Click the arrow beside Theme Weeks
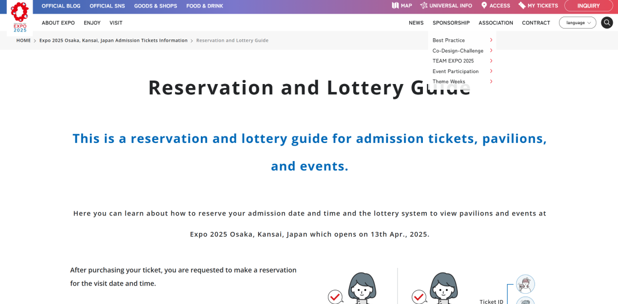618x304 pixels. (x=491, y=82)
